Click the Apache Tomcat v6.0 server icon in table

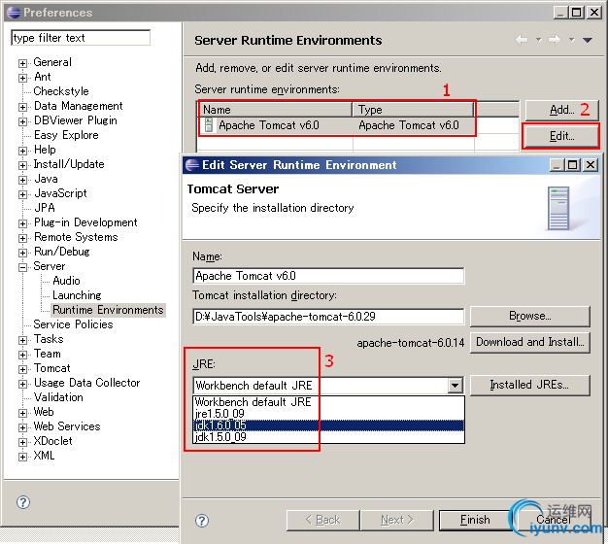(x=209, y=125)
